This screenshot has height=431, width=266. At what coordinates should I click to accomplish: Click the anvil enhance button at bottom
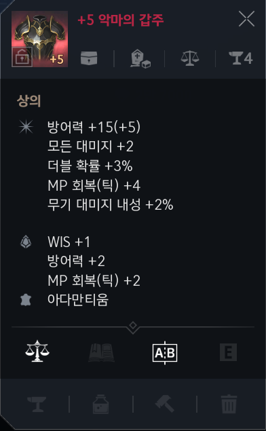click(37, 404)
